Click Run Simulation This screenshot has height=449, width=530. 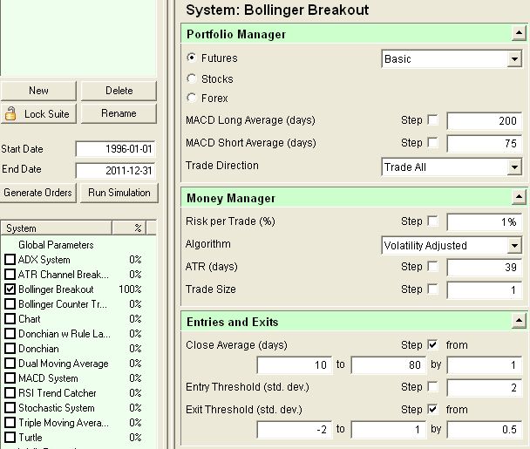pos(119,193)
